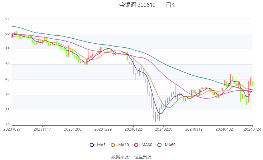Screen dimensions: 263x160
Task: Click the 20231117 date axis label
Action: point(42,129)
